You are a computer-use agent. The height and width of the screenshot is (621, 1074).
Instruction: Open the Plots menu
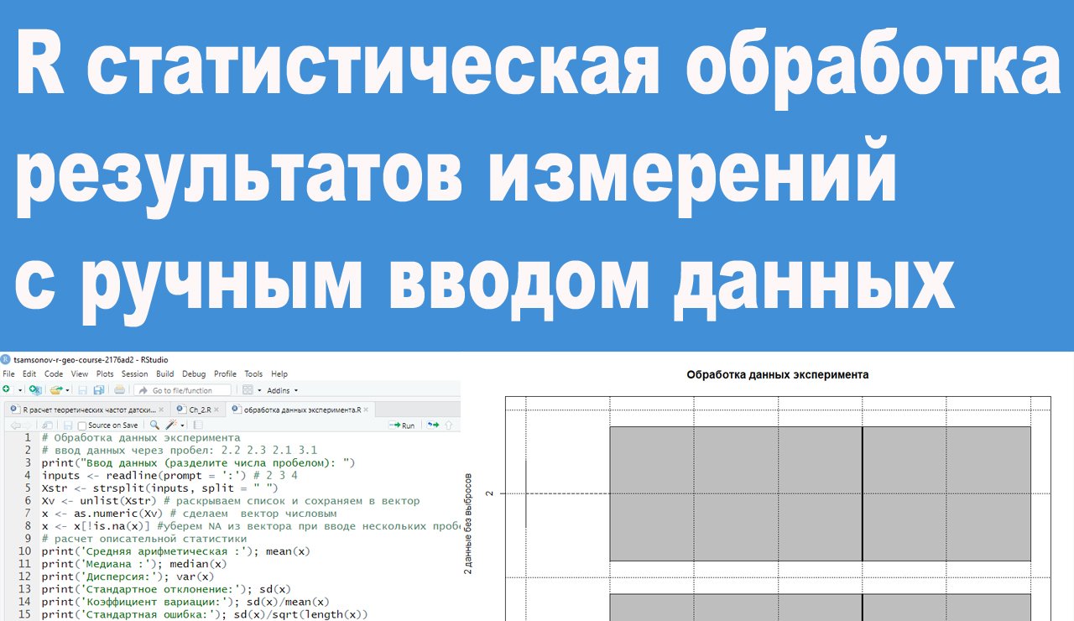(105, 374)
